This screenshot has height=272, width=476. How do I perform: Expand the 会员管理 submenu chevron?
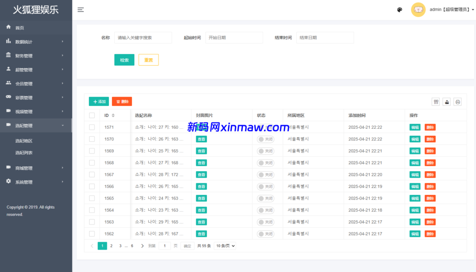coord(63,84)
